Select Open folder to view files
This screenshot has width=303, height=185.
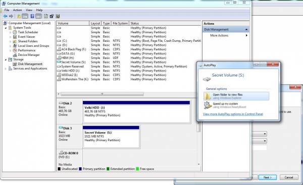point(236,96)
